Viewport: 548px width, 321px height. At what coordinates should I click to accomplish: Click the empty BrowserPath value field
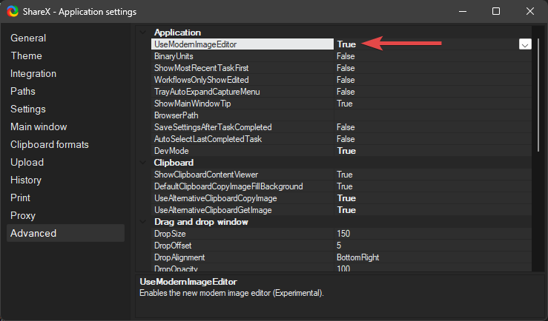tap(432, 115)
